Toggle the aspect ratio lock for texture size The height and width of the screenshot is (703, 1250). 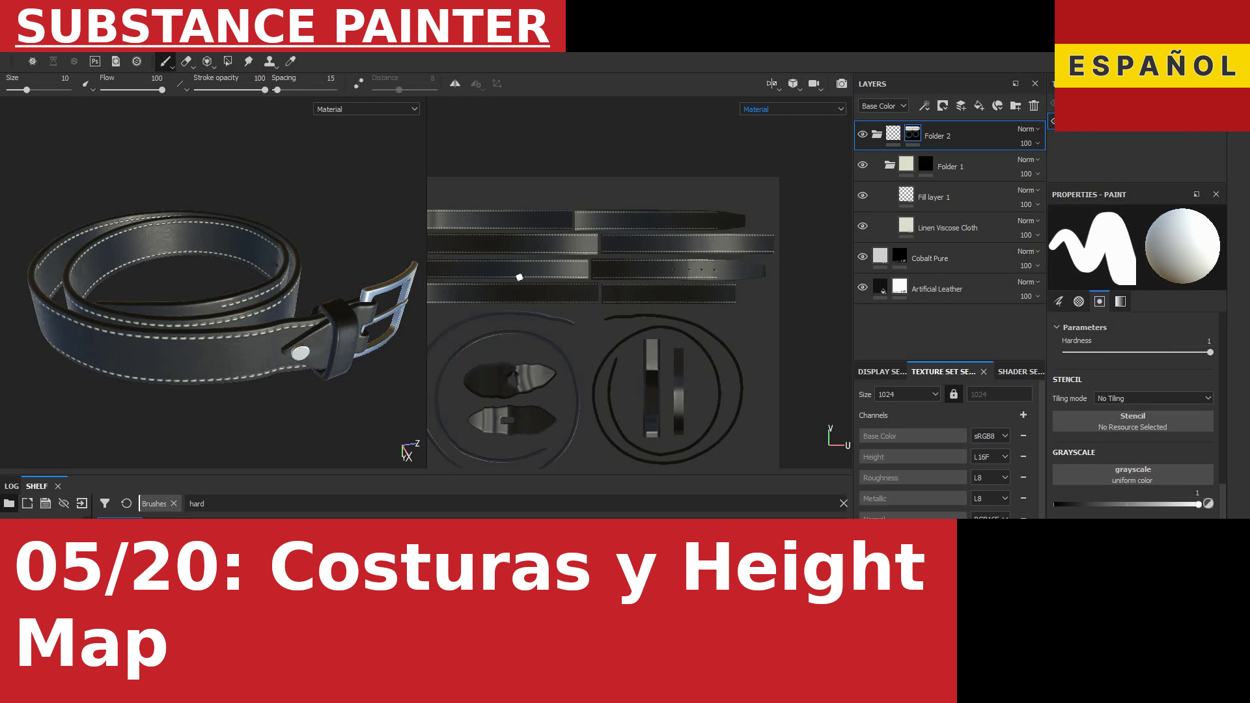tap(954, 394)
